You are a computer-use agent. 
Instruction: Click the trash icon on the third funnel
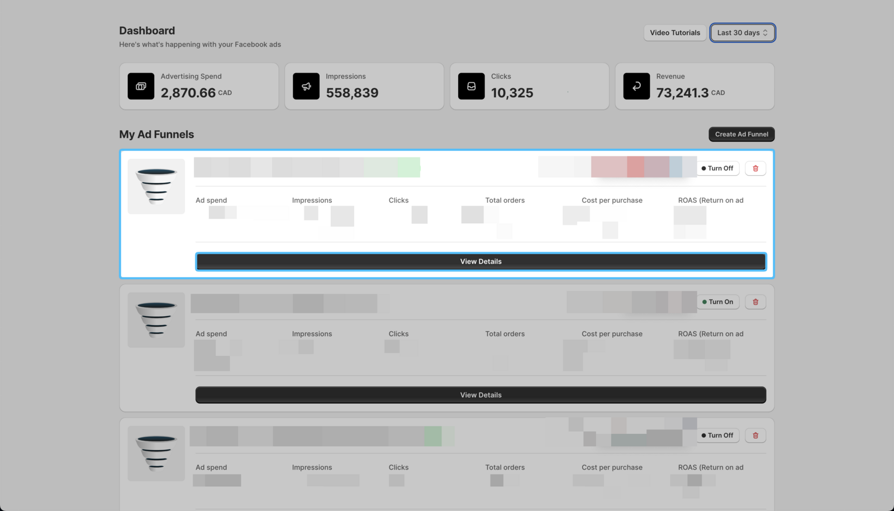pos(755,435)
